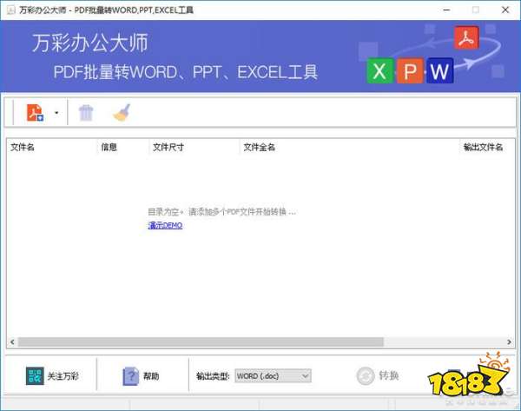Click the QR code 关注万彩 icon
The width and height of the screenshot is (521, 411).
(35, 375)
